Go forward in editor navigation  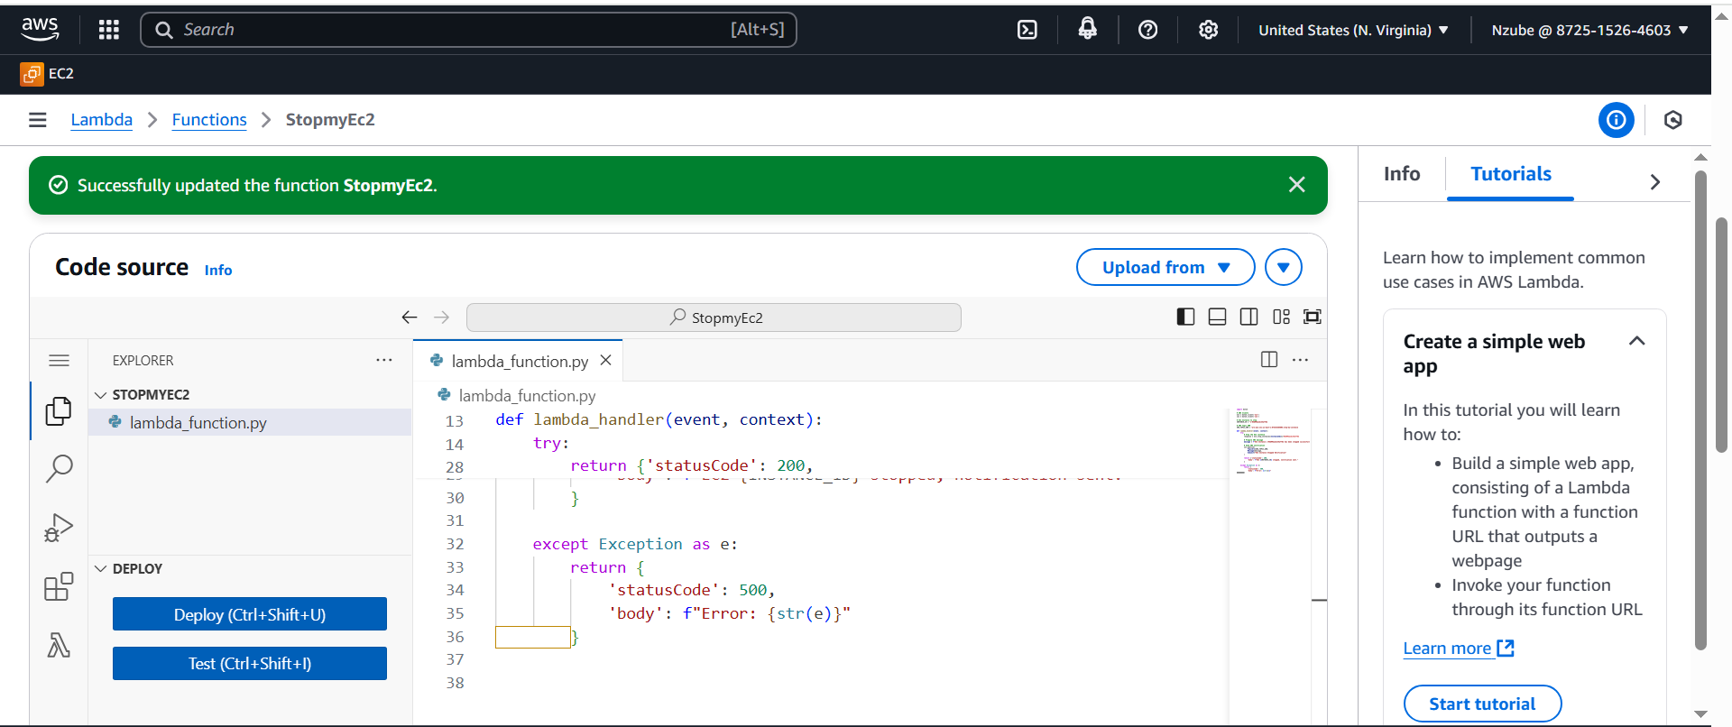click(x=441, y=317)
